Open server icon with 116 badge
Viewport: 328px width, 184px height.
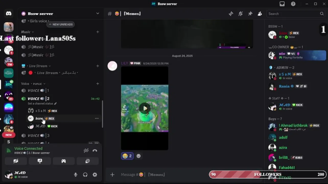[9, 61]
